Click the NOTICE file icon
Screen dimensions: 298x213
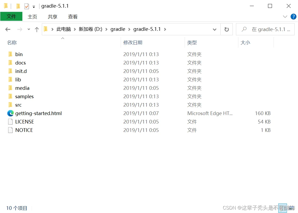(11, 130)
